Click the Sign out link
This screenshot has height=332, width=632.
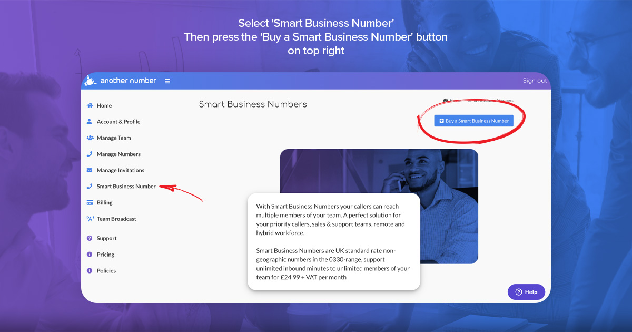(x=535, y=81)
